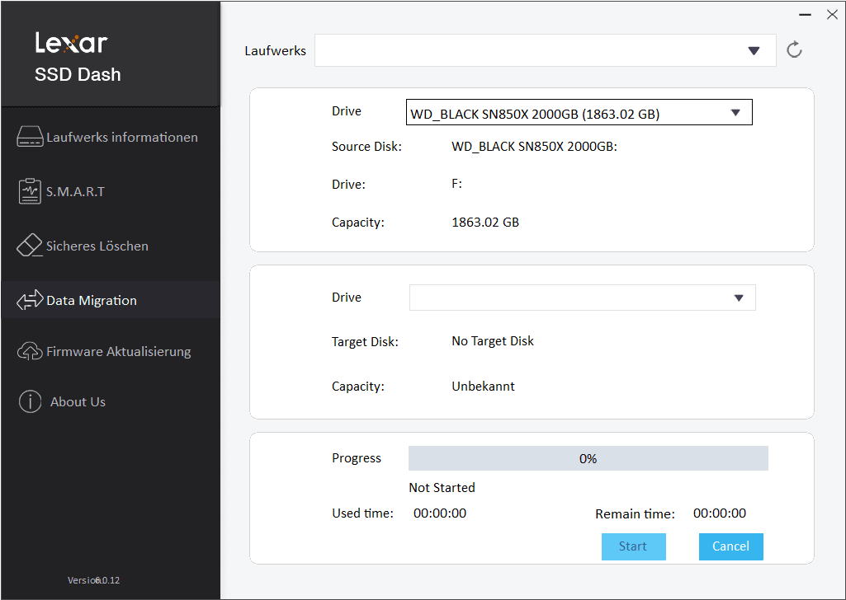Click the cloud upload Firmware icon
The image size is (846, 600).
tap(30, 351)
